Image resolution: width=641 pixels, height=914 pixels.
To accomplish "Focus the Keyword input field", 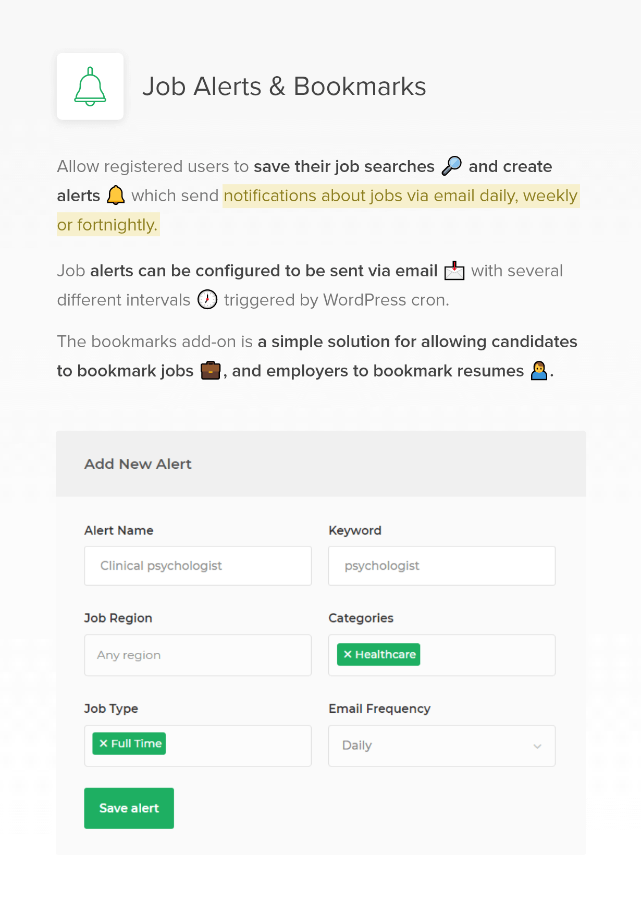I will point(441,566).
